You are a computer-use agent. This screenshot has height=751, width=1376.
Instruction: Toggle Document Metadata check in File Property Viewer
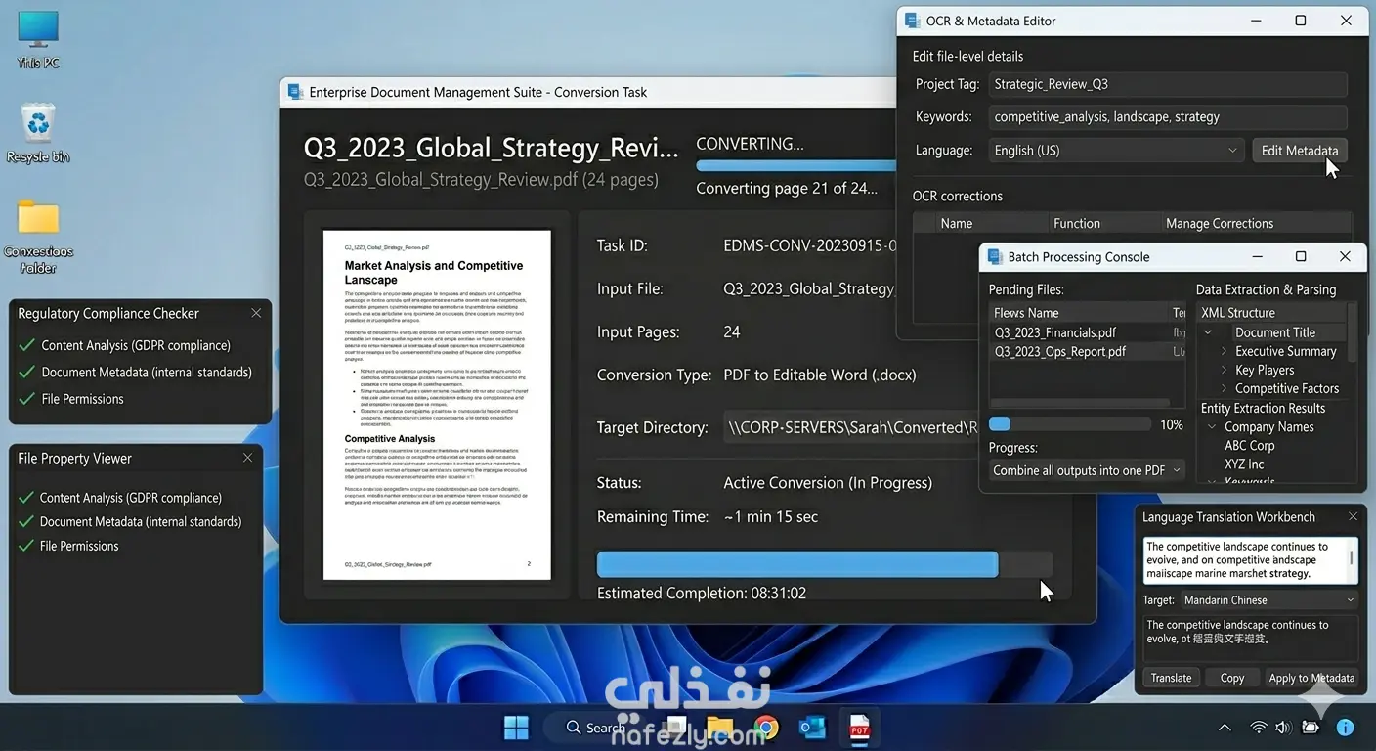(x=26, y=521)
